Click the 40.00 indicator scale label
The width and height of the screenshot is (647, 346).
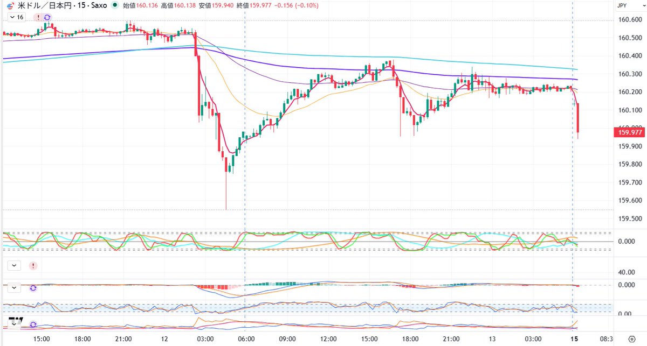coord(626,272)
